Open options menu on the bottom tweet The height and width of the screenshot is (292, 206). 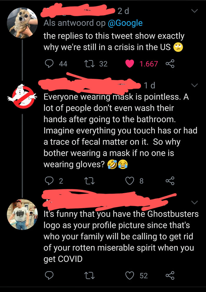[194, 203]
